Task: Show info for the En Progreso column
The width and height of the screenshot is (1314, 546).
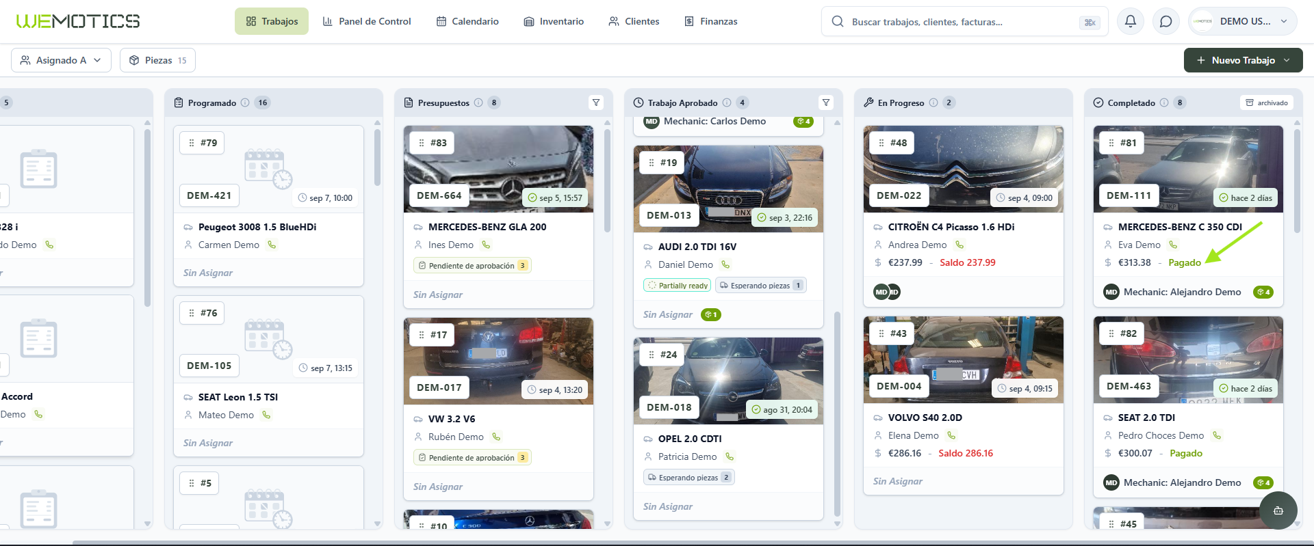Action: [x=933, y=103]
